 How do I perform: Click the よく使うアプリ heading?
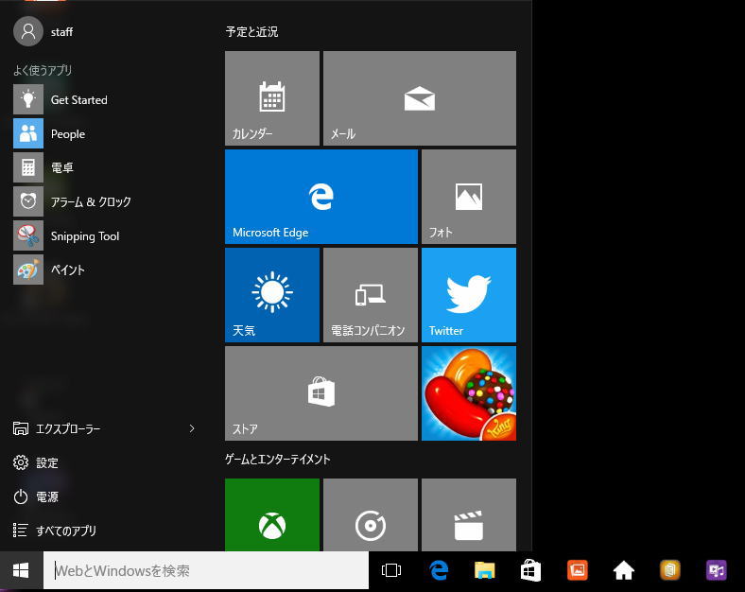tap(43, 70)
